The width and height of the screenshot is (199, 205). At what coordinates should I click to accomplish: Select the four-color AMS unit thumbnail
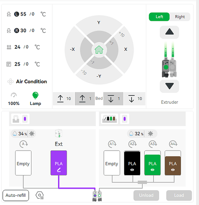[110, 119]
